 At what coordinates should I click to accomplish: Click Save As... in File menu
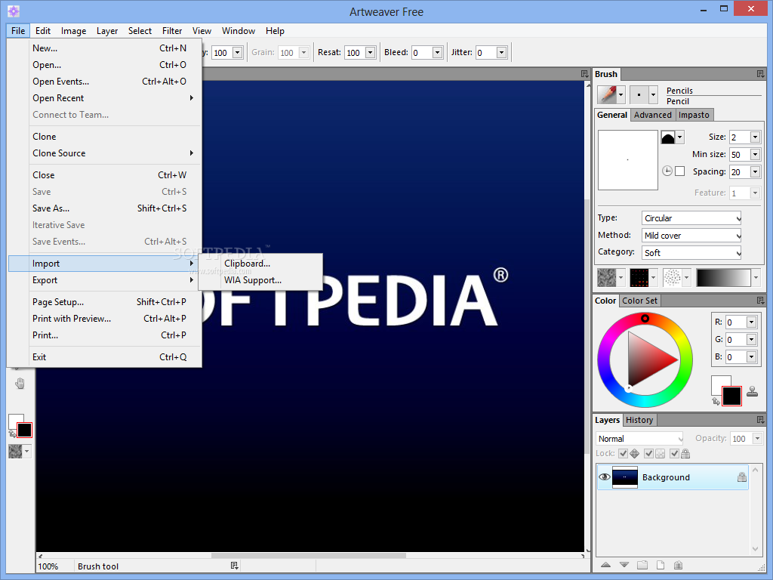(104, 208)
